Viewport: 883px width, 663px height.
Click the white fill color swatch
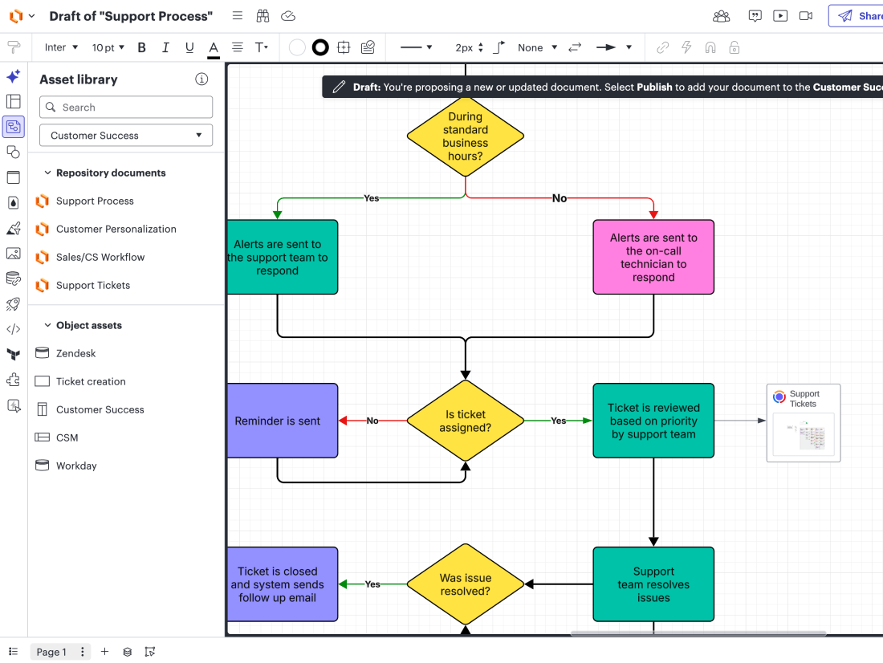coord(297,48)
